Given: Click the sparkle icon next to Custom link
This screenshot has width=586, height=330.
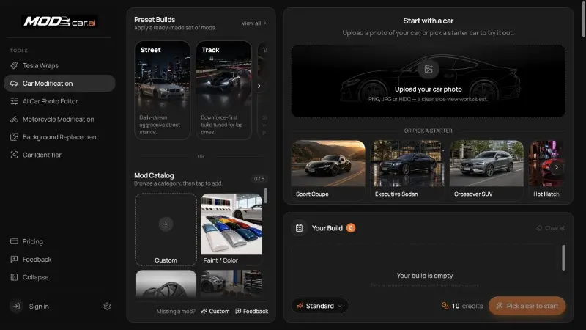Looking at the screenshot, I should pyautogui.click(x=204, y=311).
